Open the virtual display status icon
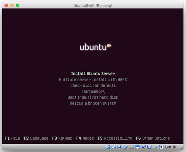This screenshot has height=152, width=186. [x=138, y=147]
